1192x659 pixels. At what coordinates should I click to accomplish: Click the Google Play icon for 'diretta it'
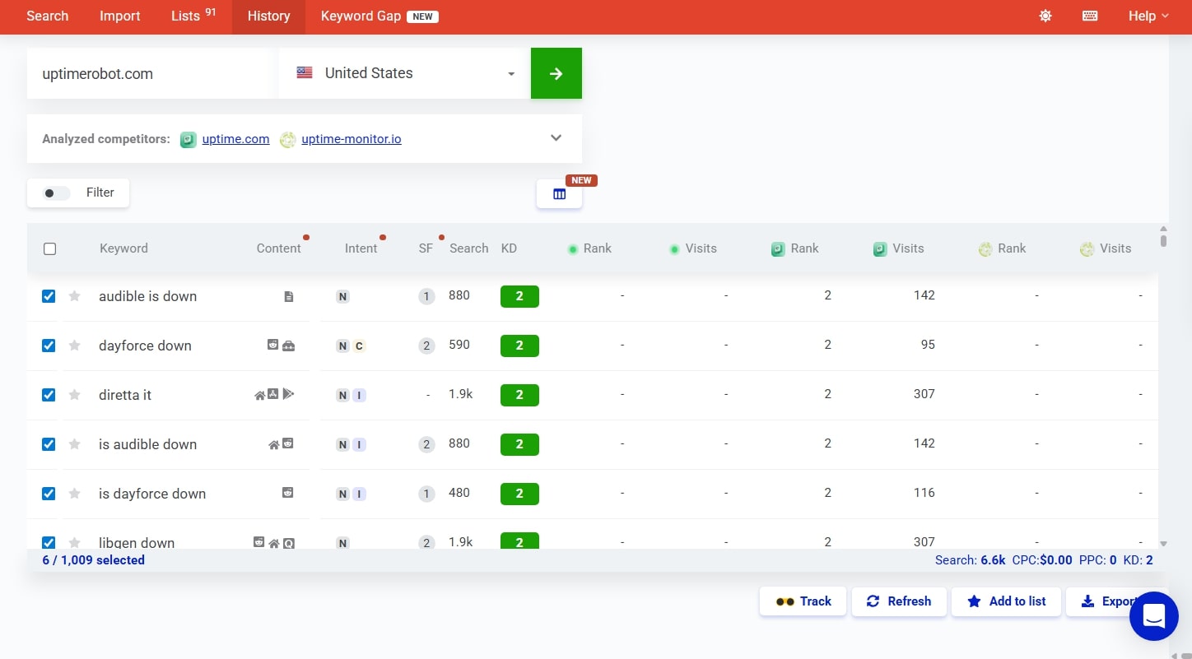[x=289, y=394]
